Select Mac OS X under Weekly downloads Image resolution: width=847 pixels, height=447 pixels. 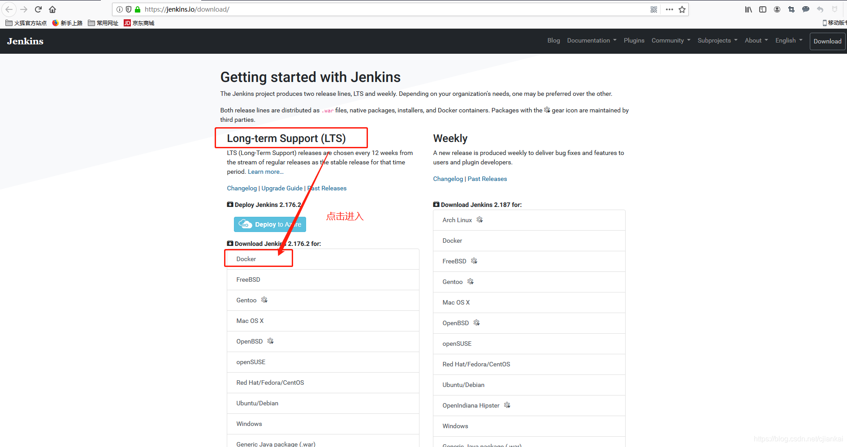(x=529, y=302)
